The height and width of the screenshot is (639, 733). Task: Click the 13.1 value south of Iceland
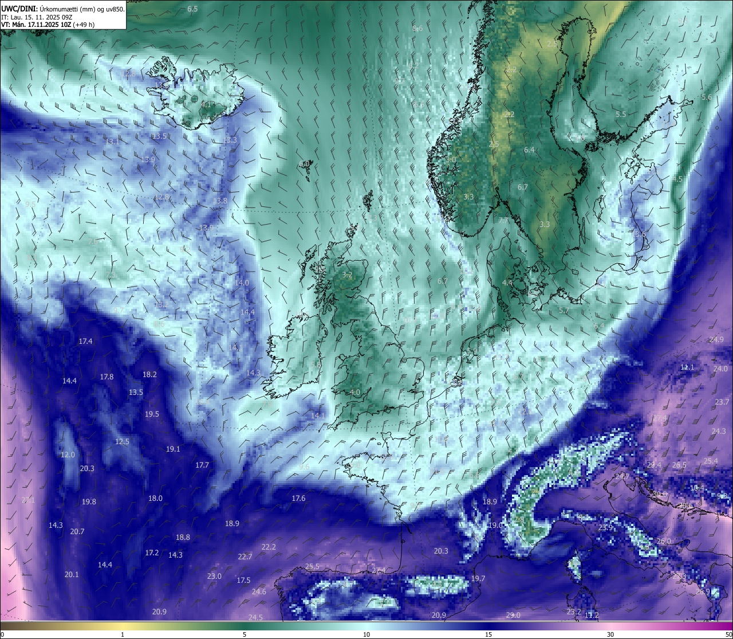pos(112,141)
